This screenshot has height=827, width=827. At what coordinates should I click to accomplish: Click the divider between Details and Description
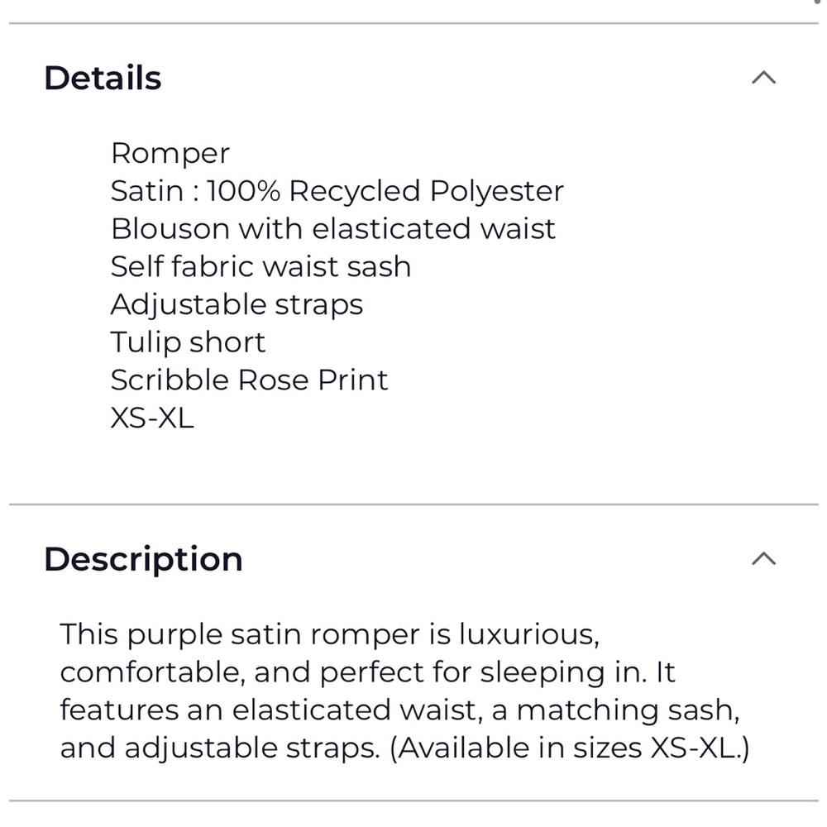pos(413,504)
